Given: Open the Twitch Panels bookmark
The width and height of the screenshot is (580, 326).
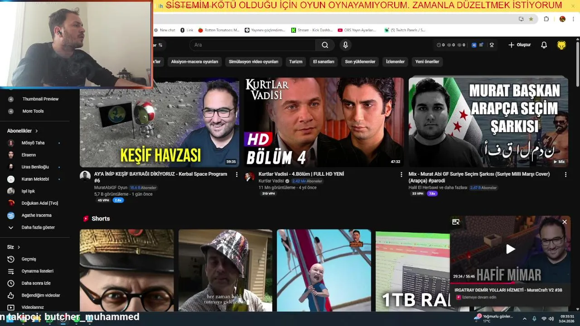Looking at the screenshot, I should point(405,30).
